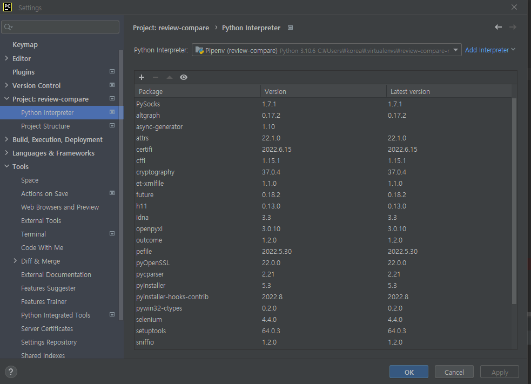The width and height of the screenshot is (531, 384).
Task: Click the project-level icon next to Version Control
Action: (112, 85)
